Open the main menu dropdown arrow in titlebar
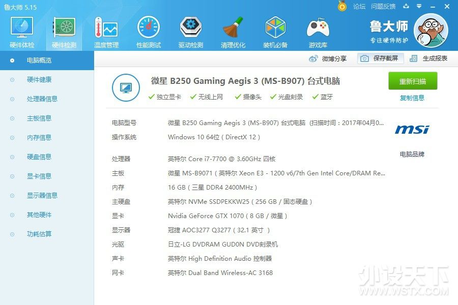The height and width of the screenshot is (305, 458). (x=419, y=7)
